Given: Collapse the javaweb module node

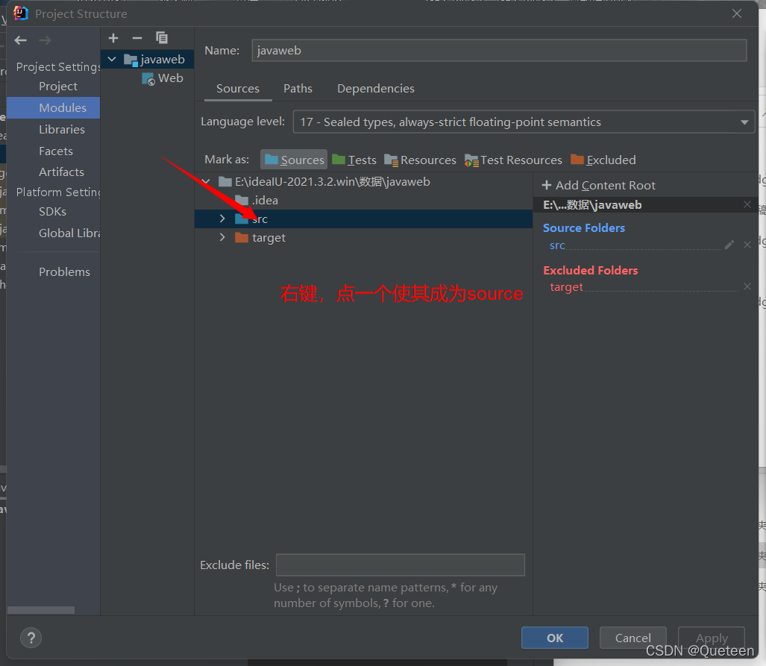Looking at the screenshot, I should pyautogui.click(x=112, y=59).
